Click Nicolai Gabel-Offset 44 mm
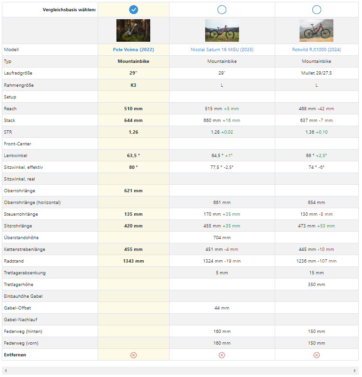The height and width of the screenshot is (377, 362). click(x=222, y=308)
